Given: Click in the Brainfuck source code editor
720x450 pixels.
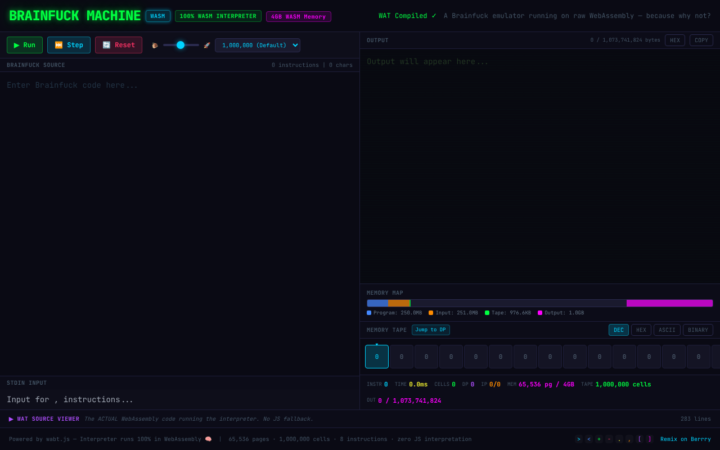Looking at the screenshot, I should coord(179,224).
